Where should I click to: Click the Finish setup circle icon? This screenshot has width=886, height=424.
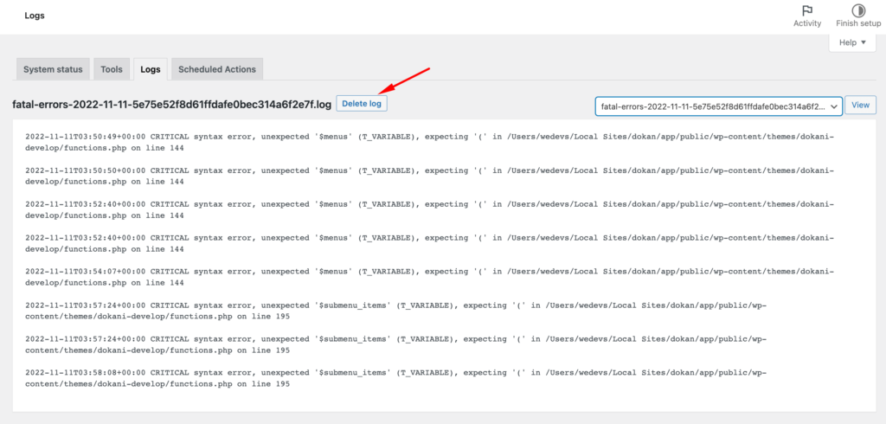click(x=858, y=10)
